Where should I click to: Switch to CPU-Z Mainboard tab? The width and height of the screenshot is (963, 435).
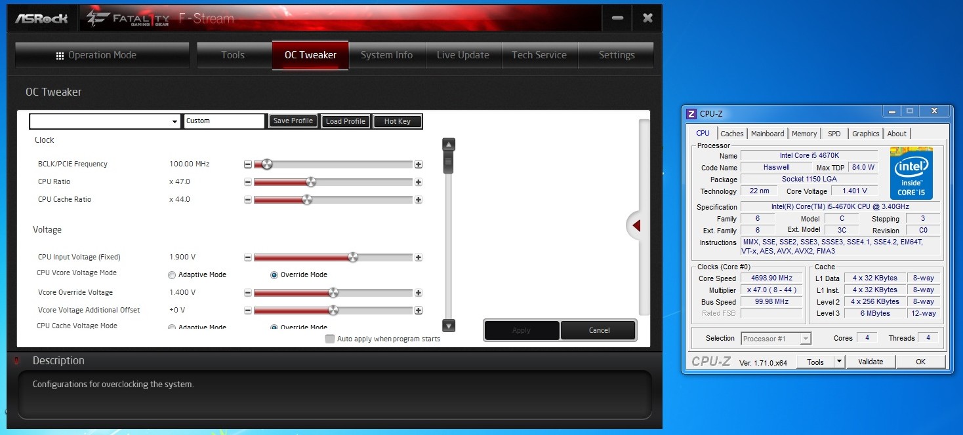[768, 134]
